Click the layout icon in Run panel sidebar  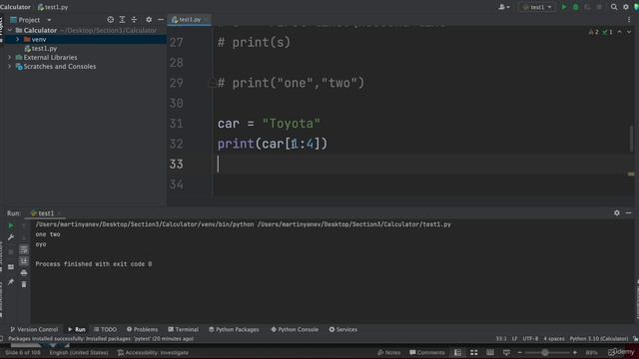point(11,267)
